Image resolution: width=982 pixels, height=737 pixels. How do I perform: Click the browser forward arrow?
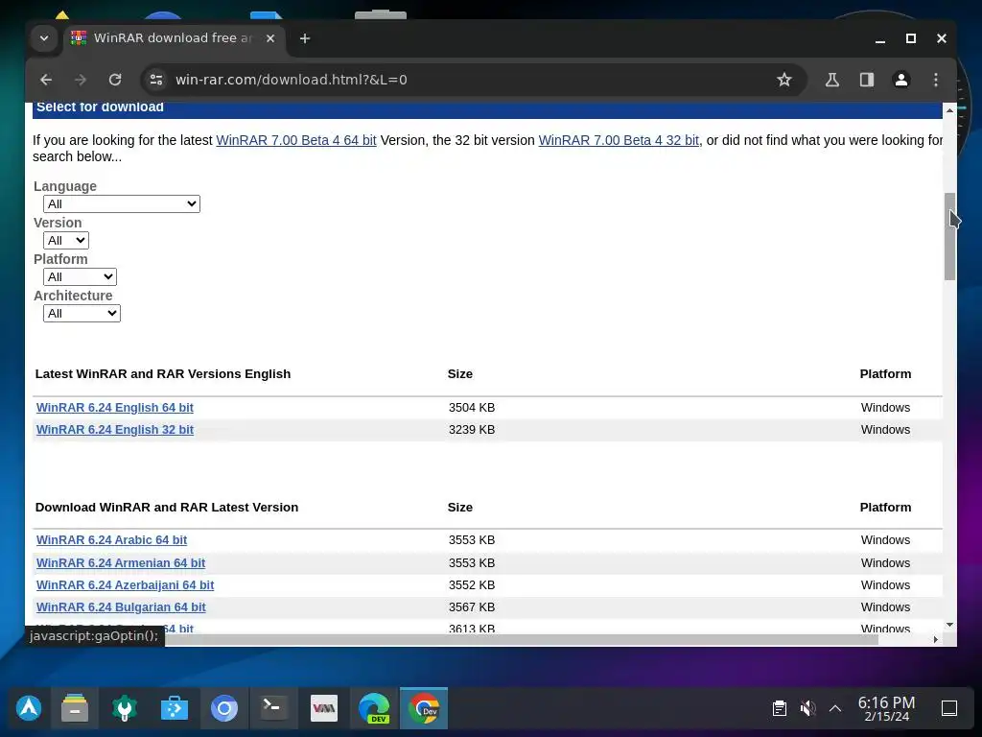pyautogui.click(x=81, y=80)
